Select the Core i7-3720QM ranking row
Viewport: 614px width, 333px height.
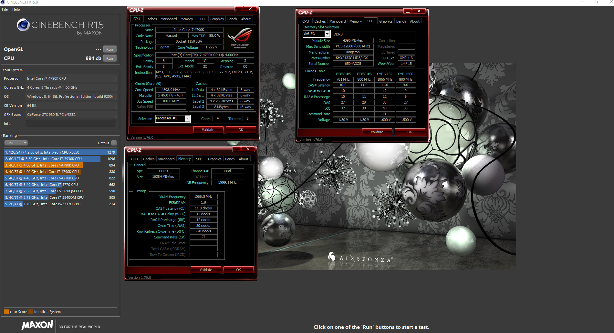(x=60, y=191)
